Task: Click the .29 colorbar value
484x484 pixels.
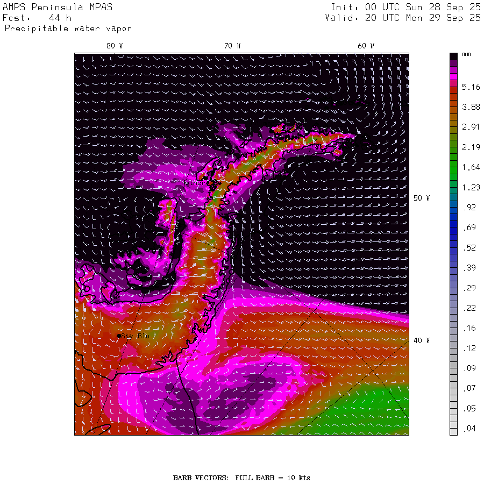Action: [469, 288]
